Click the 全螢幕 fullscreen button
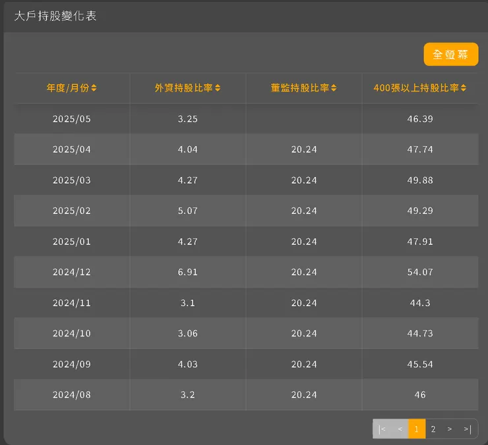488x445 pixels. [x=450, y=55]
